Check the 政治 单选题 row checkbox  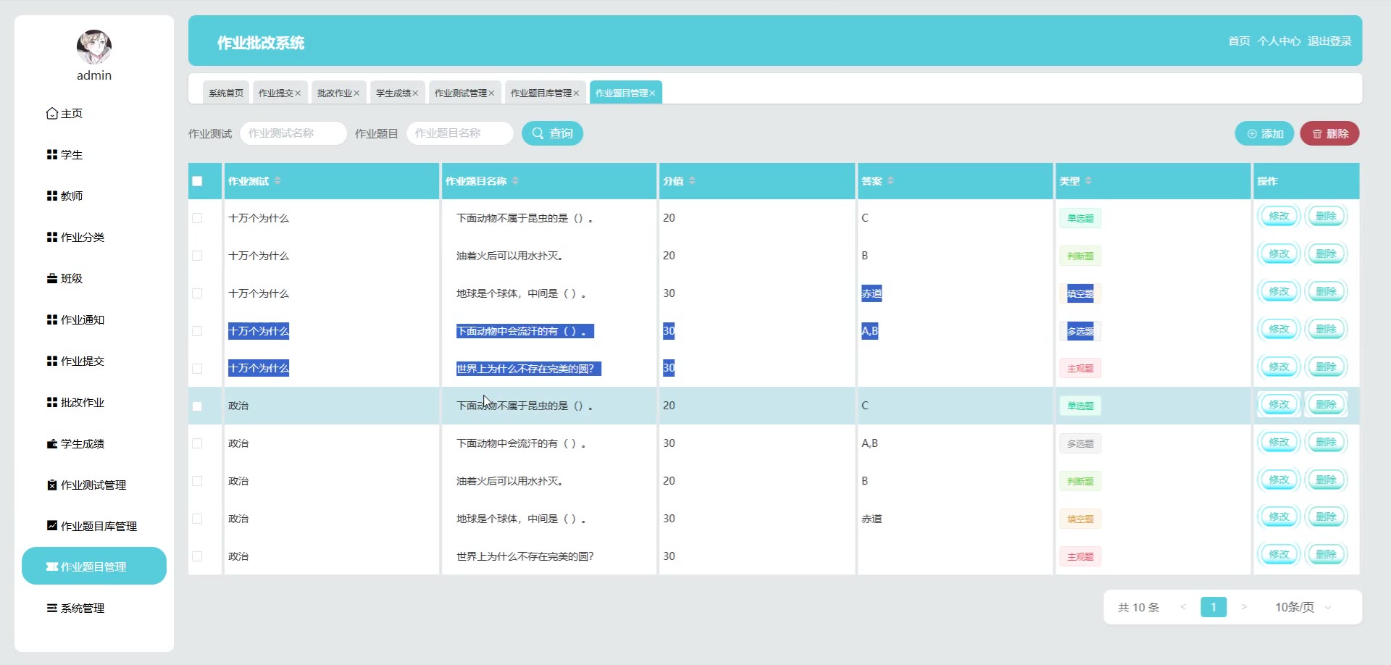pyautogui.click(x=197, y=406)
